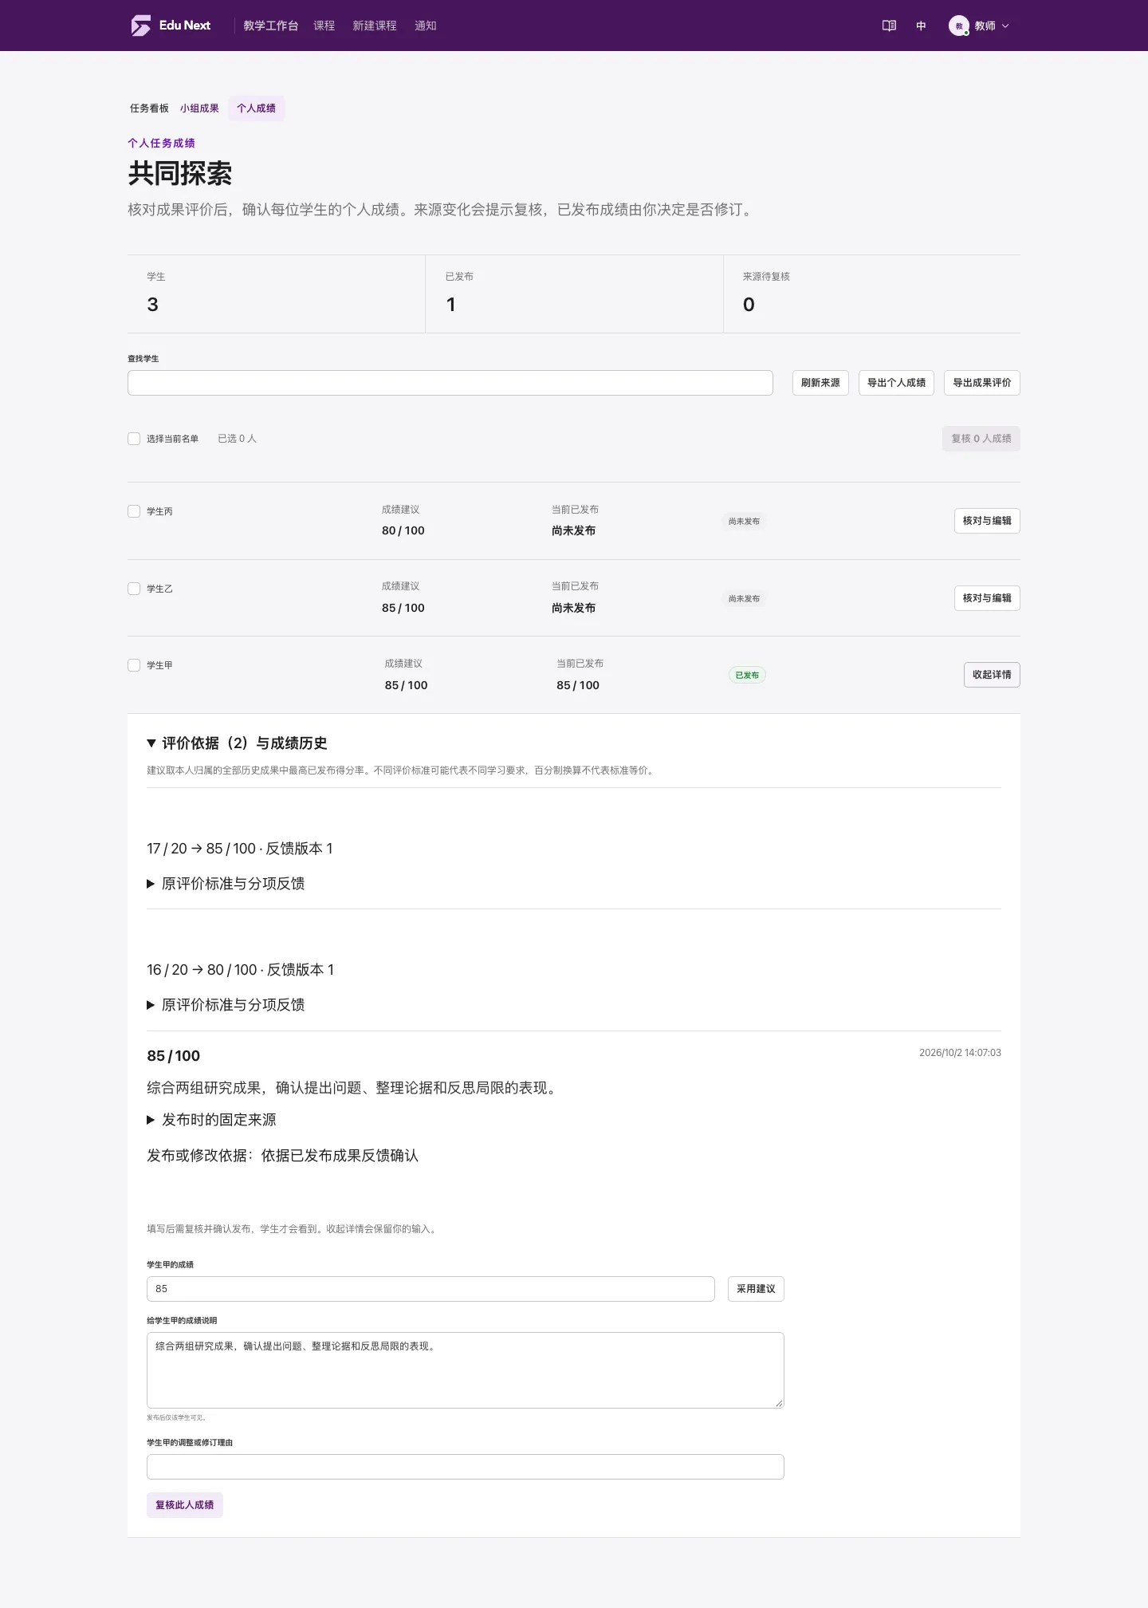Click the 尚未发布 badge in 学生丙 row

(744, 521)
